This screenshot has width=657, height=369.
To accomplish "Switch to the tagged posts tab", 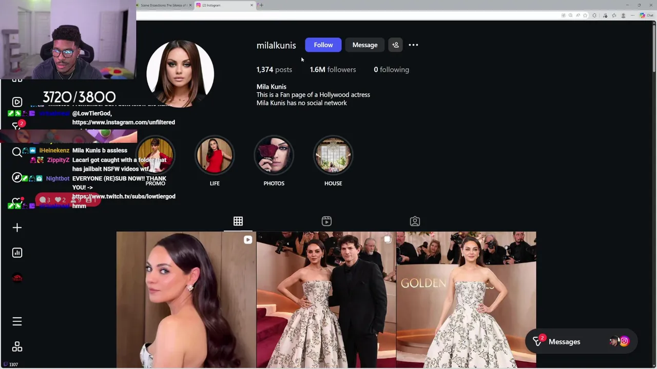I will click(415, 221).
